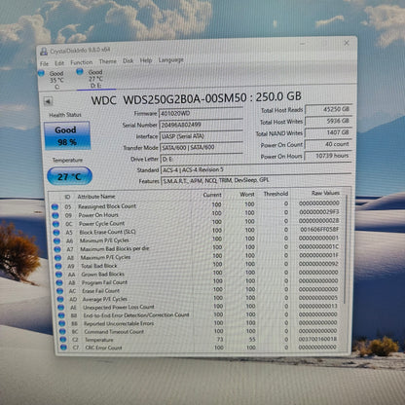This screenshot has height=405, width=405.
Task: Click the Serial Number field
Action: [x=201, y=125]
